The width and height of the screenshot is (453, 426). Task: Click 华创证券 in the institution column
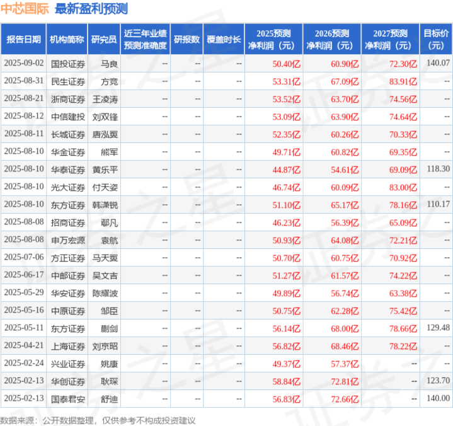pyautogui.click(x=68, y=382)
